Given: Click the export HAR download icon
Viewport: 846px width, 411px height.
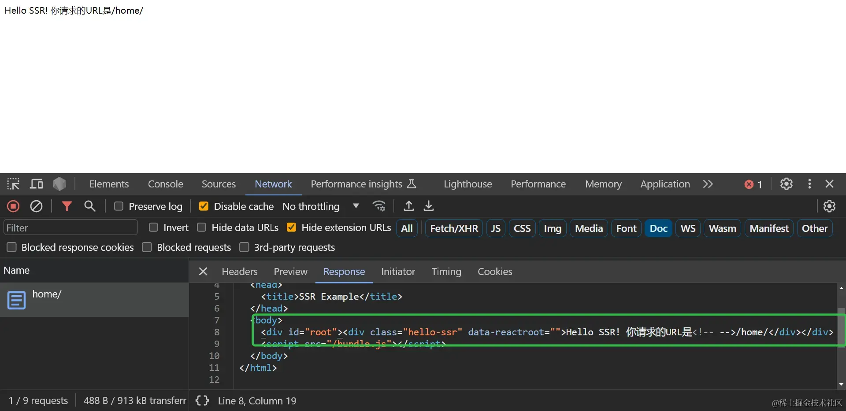Looking at the screenshot, I should coord(429,206).
